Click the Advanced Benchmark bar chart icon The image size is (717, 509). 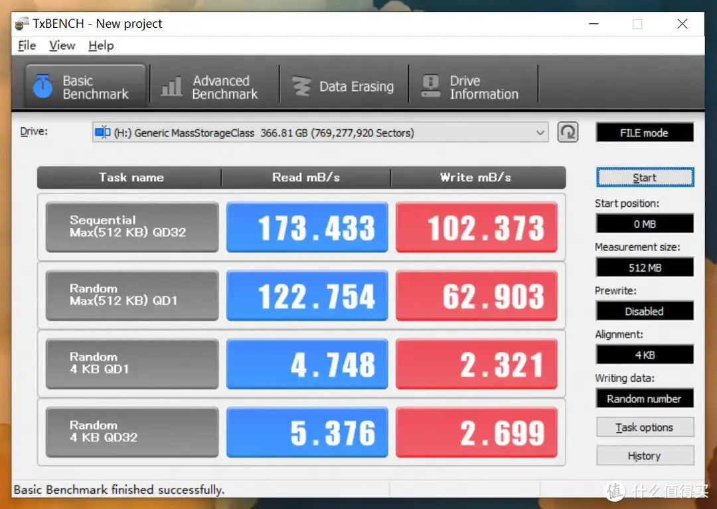pyautogui.click(x=172, y=86)
